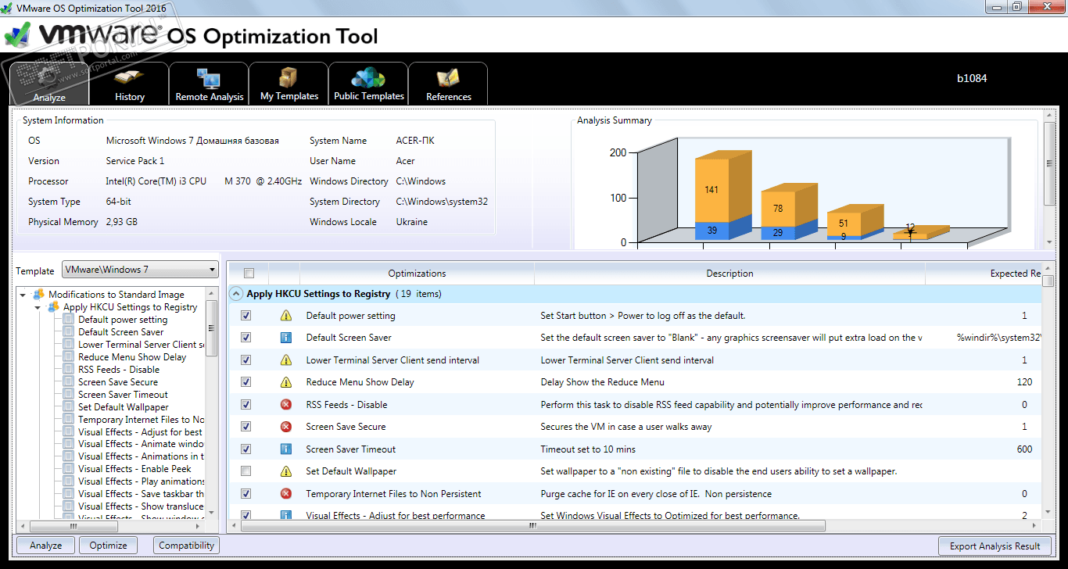Uncheck Temporary Internet Files to Non Persistent checkbox
The height and width of the screenshot is (569, 1068).
[x=246, y=494]
